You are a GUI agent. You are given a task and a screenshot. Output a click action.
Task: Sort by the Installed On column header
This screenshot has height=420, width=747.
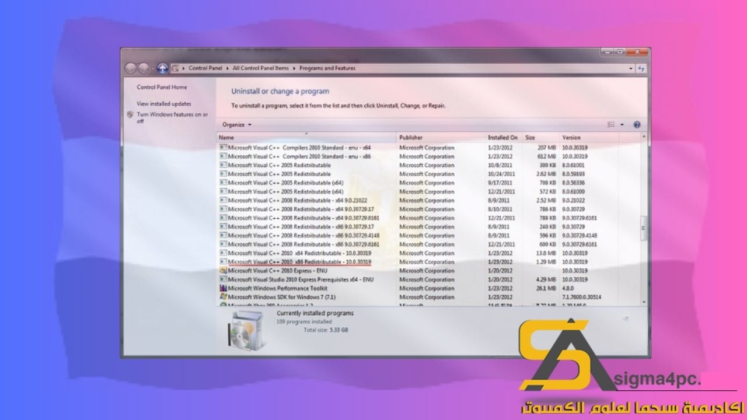click(x=504, y=138)
